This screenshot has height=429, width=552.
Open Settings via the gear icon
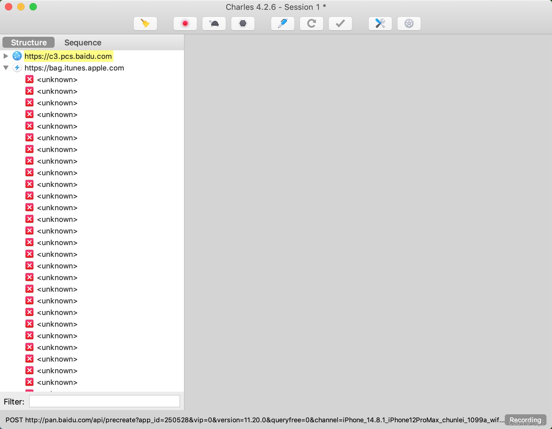tap(409, 24)
